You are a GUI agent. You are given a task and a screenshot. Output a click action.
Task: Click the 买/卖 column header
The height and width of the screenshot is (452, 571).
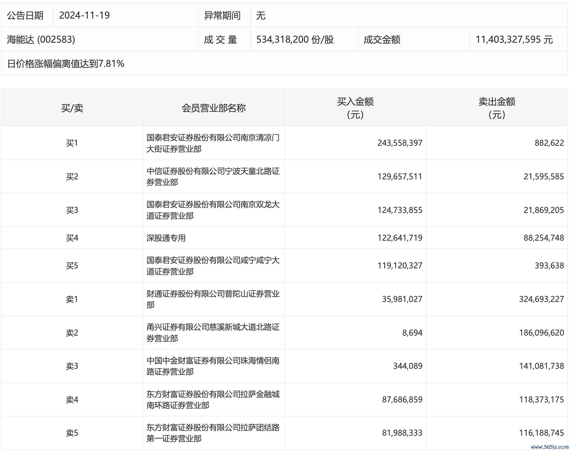(72, 108)
